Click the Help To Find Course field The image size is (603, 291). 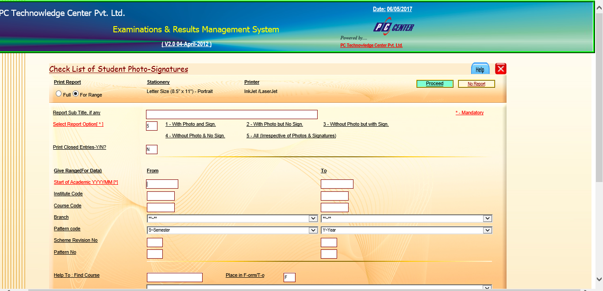174,277
